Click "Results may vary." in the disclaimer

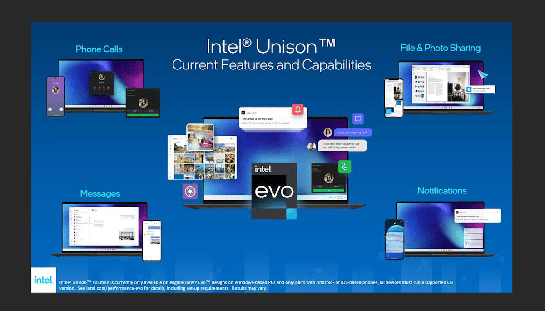click(x=249, y=288)
